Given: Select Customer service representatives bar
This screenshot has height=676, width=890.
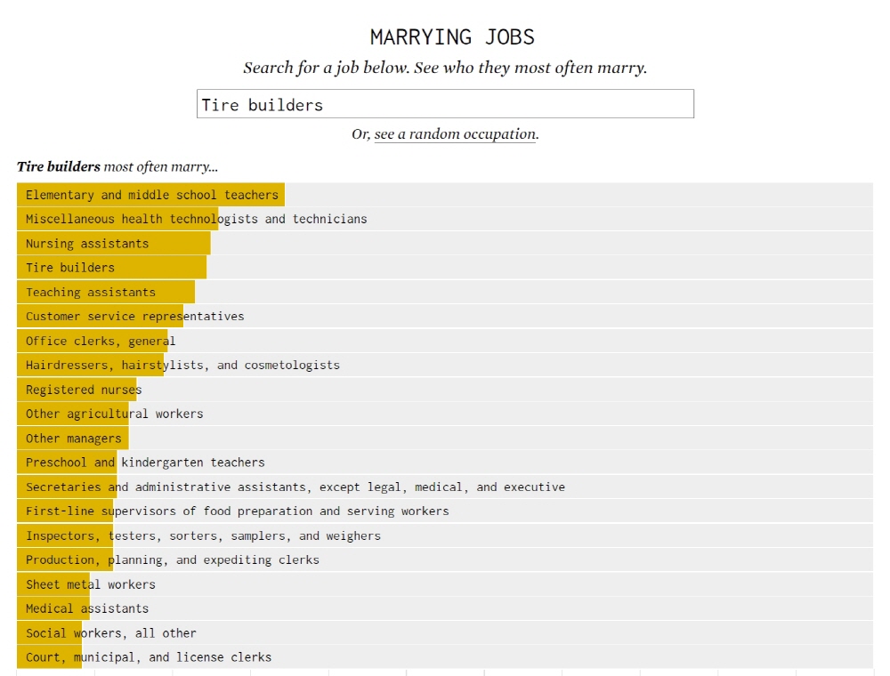Looking at the screenshot, I should [x=134, y=317].
